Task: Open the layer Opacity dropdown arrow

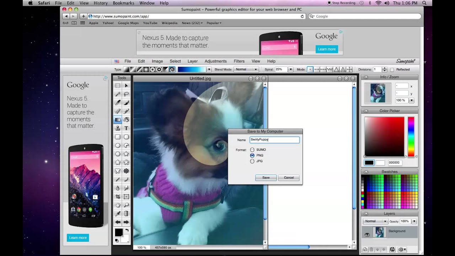Action: [x=414, y=221]
